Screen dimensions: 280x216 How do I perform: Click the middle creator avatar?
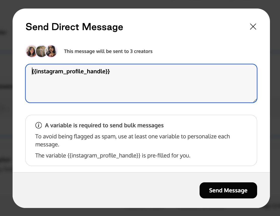pos(41,51)
